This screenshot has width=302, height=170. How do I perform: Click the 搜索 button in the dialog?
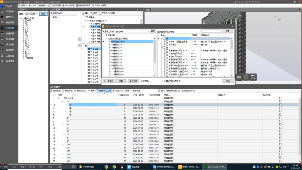pos(228,31)
